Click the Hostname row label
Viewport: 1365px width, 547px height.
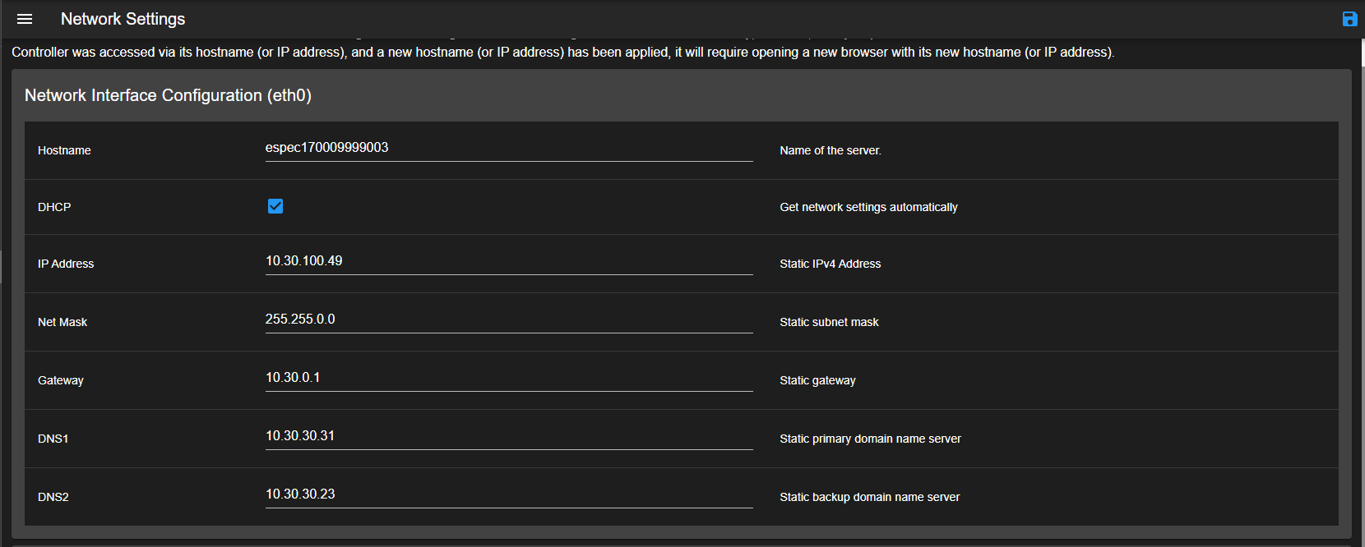coord(64,150)
